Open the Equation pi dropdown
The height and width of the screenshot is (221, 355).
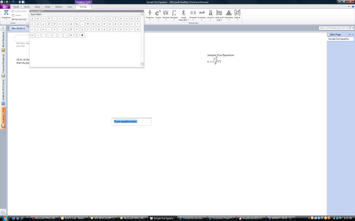(x=6, y=15)
